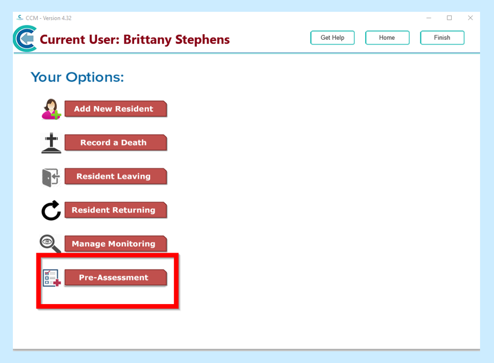Go to the Home screen
This screenshot has height=363, width=494.
pyautogui.click(x=387, y=38)
